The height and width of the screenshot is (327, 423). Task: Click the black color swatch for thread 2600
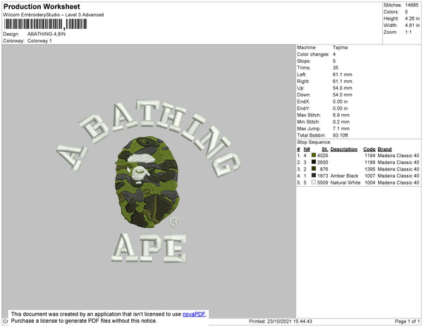point(314,162)
